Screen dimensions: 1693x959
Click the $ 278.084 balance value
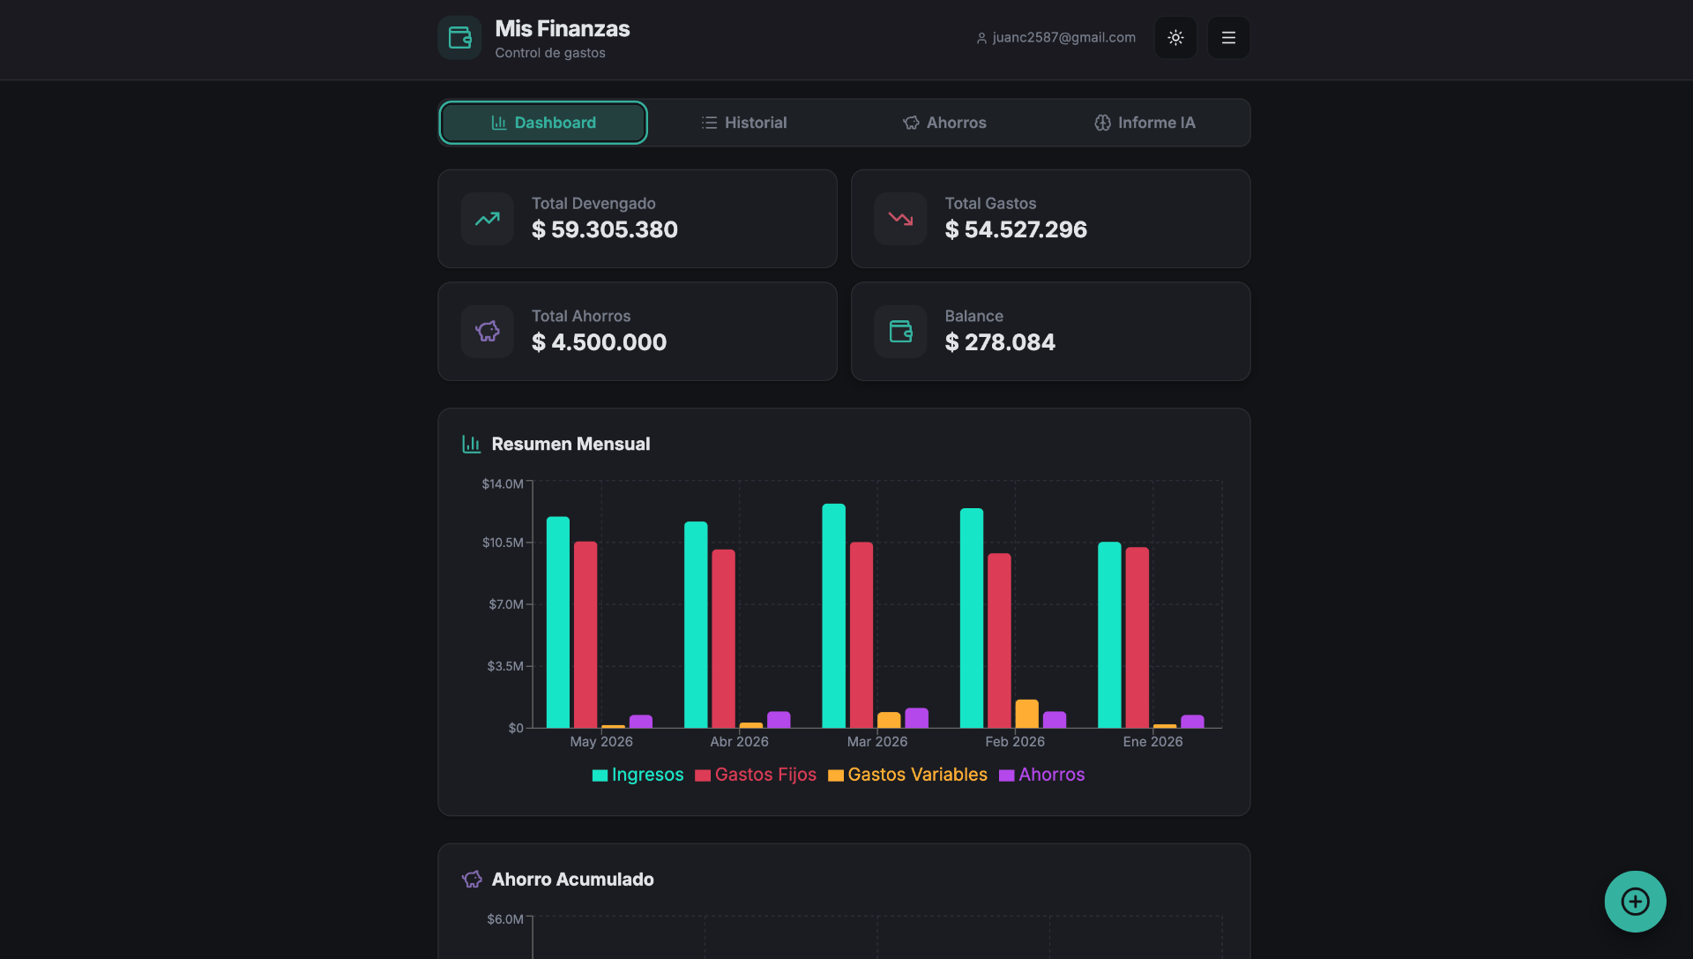pyautogui.click(x=1000, y=342)
